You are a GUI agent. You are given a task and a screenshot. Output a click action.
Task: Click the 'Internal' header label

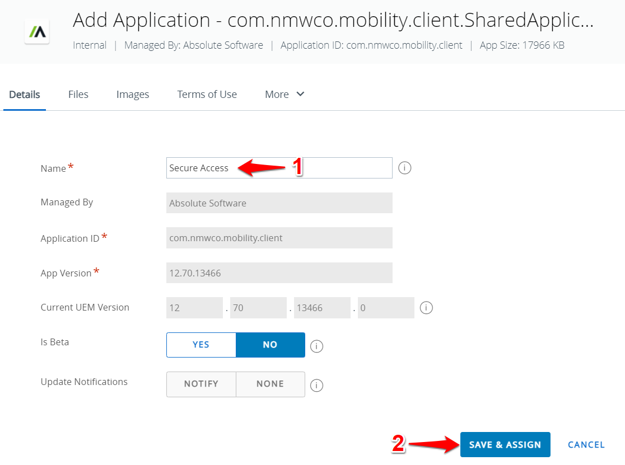[90, 45]
